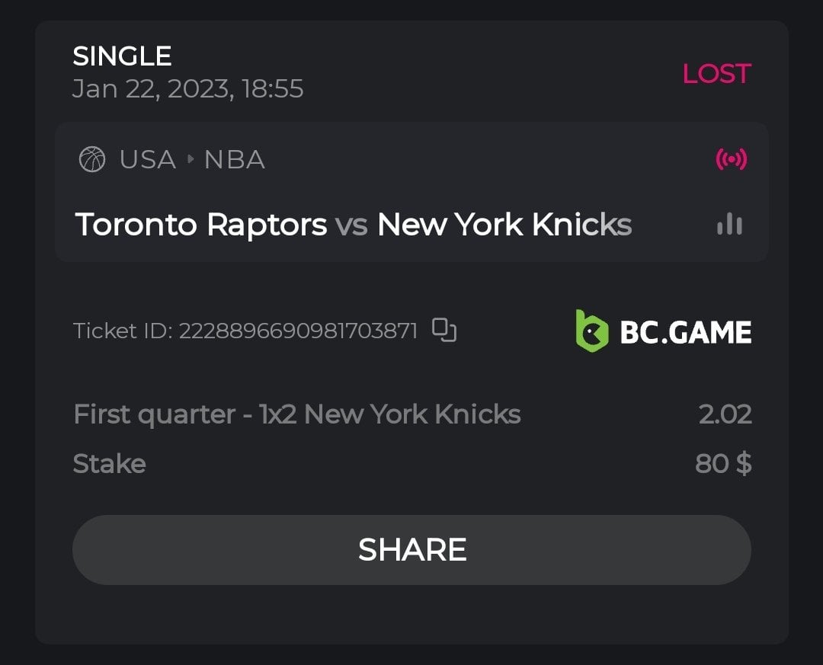Click the basketball sport icon

pos(92,160)
